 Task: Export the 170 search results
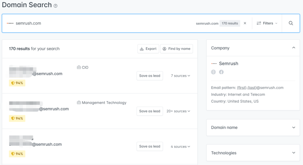point(148,49)
